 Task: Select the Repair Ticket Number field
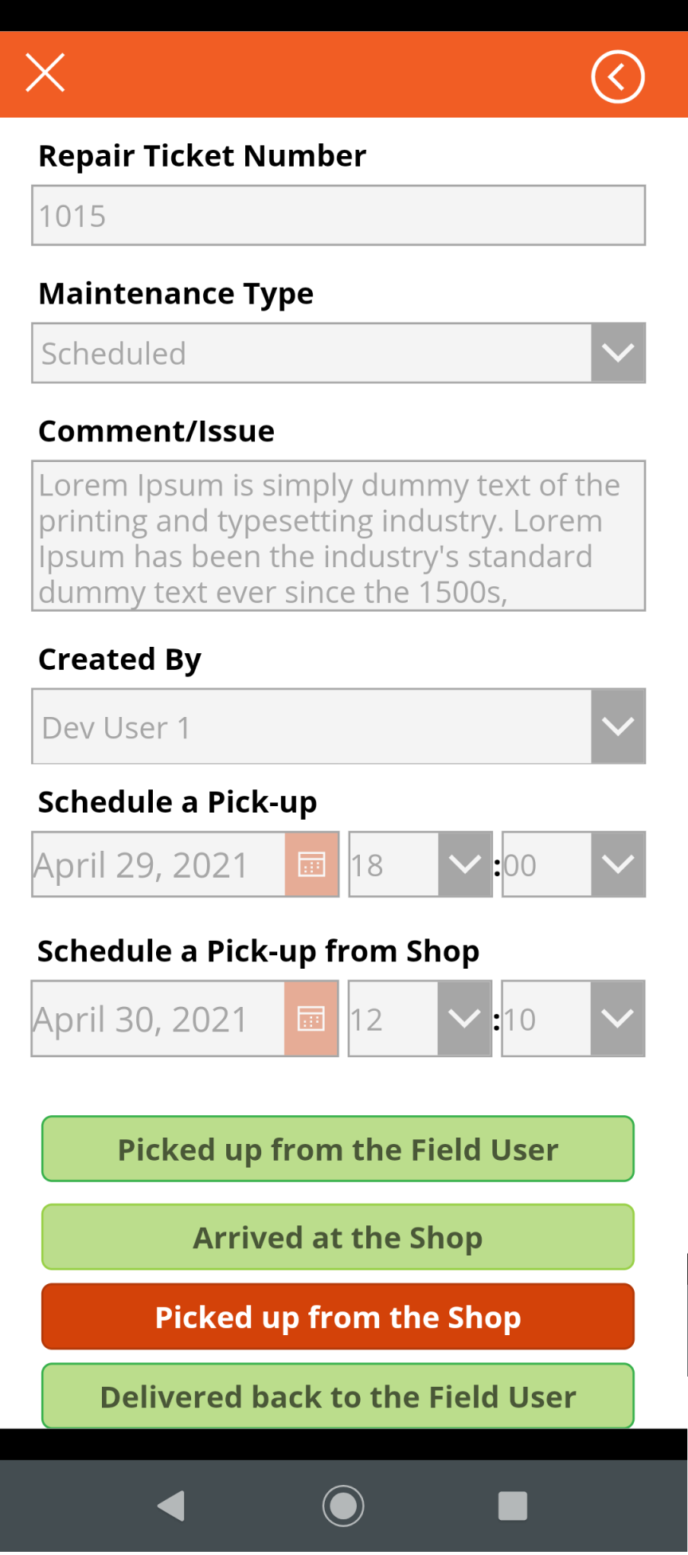pos(338,215)
